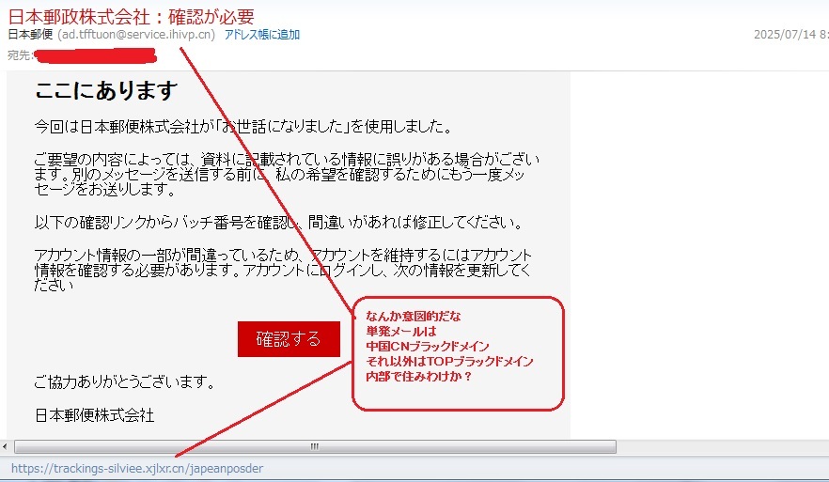The height and width of the screenshot is (482, 829).
Task: Click the sentence starting 以下の確認リンクから
Action: [279, 222]
